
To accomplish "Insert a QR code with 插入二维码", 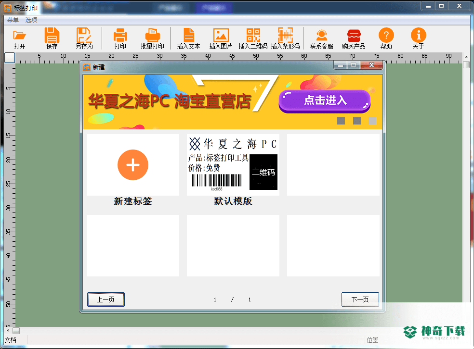I will point(253,38).
